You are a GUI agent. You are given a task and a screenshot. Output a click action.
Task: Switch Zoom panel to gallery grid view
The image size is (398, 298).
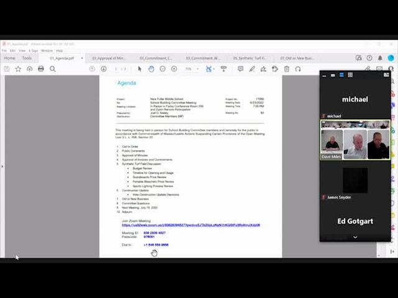pyautogui.click(x=350, y=75)
